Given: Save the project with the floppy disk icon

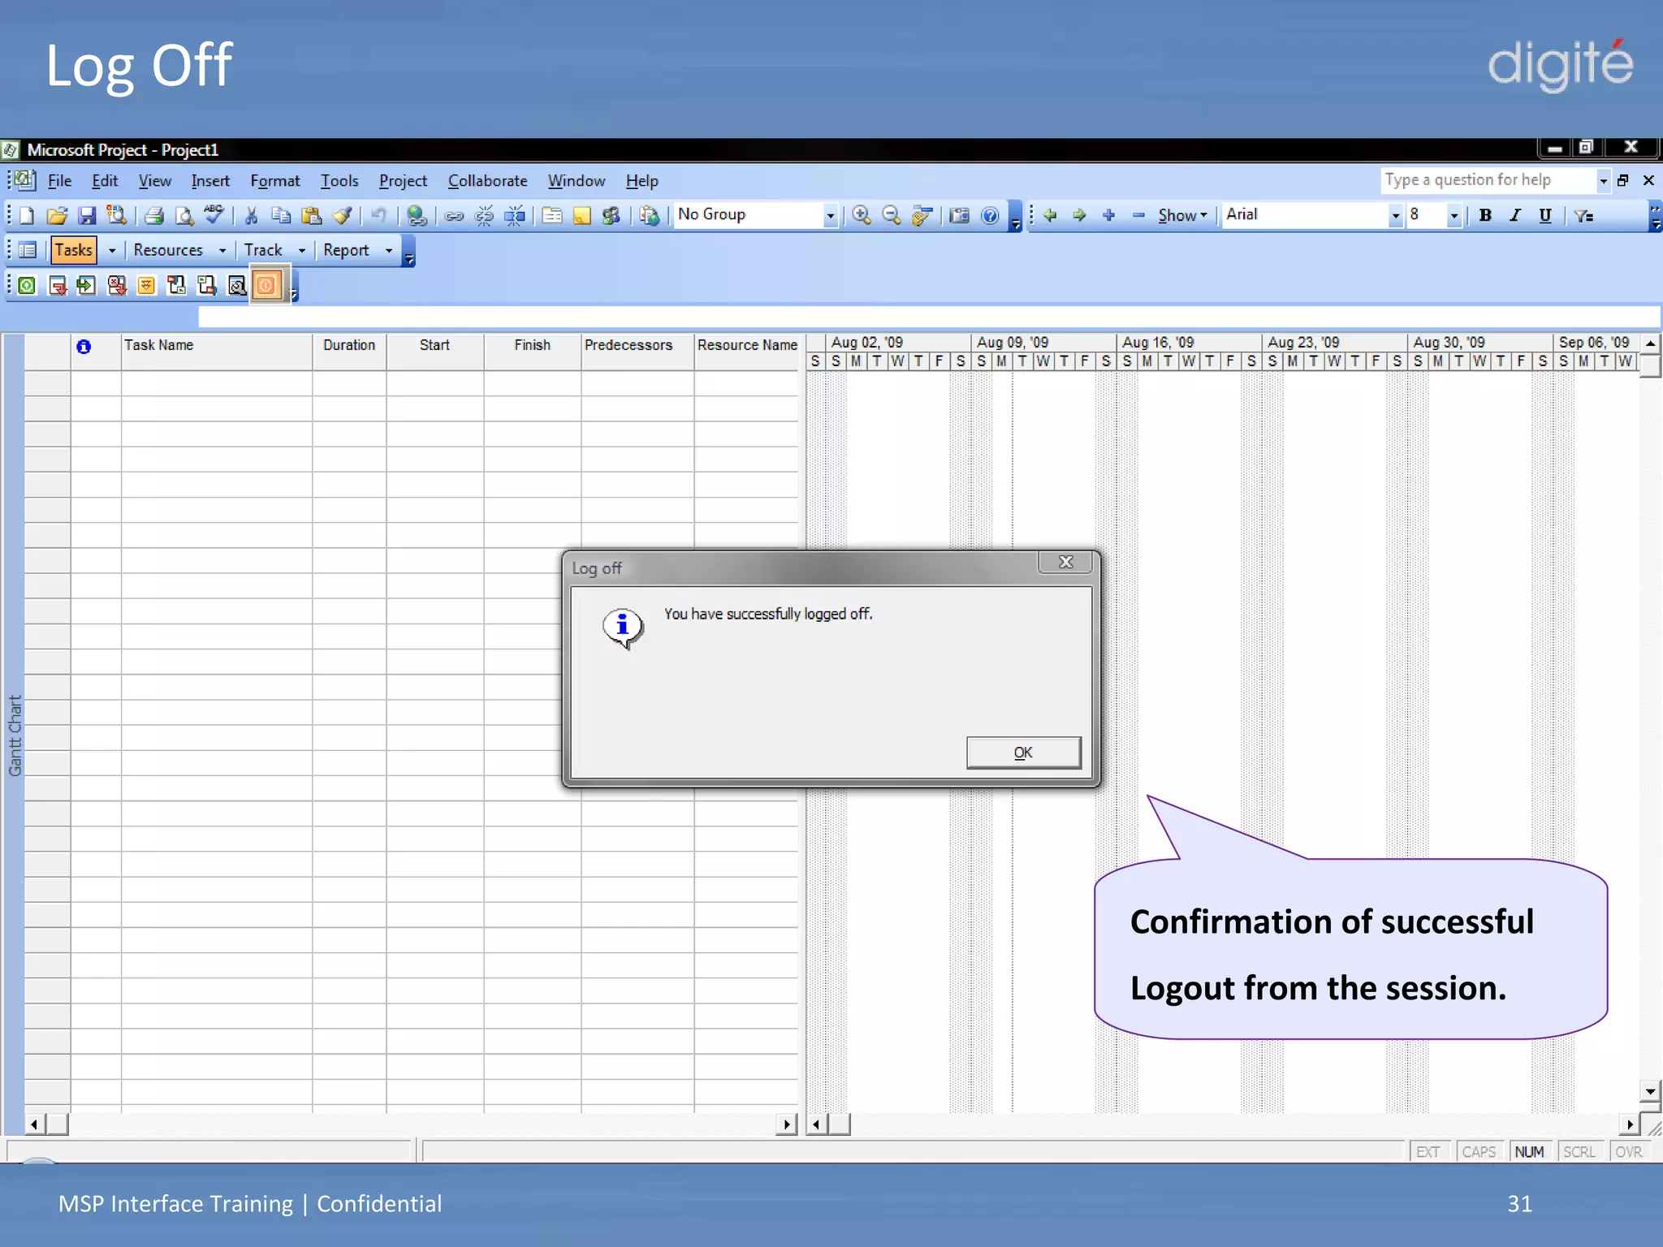Looking at the screenshot, I should pos(87,216).
